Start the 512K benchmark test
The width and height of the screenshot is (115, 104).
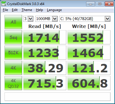(13, 53)
